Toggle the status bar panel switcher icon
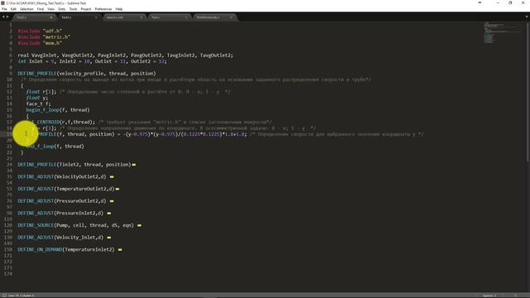Viewport: 530px width, 298px height. (x=4, y=296)
